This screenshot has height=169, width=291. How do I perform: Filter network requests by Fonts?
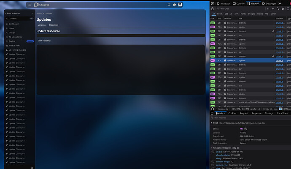click(243, 14)
